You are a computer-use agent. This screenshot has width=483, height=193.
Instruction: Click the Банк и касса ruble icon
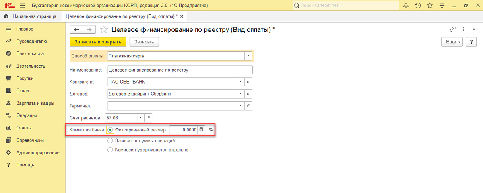8,53
